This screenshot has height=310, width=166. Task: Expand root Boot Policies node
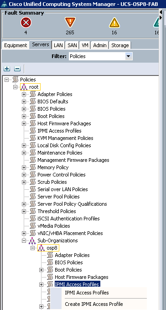tap(24, 116)
